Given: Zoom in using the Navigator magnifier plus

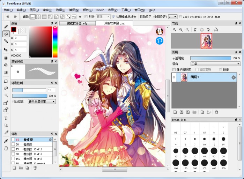Looking at the screenshot, I should 175,30.
